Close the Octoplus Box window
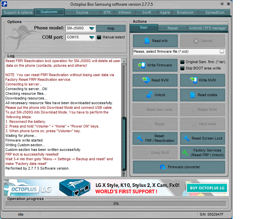 tap(228, 4)
